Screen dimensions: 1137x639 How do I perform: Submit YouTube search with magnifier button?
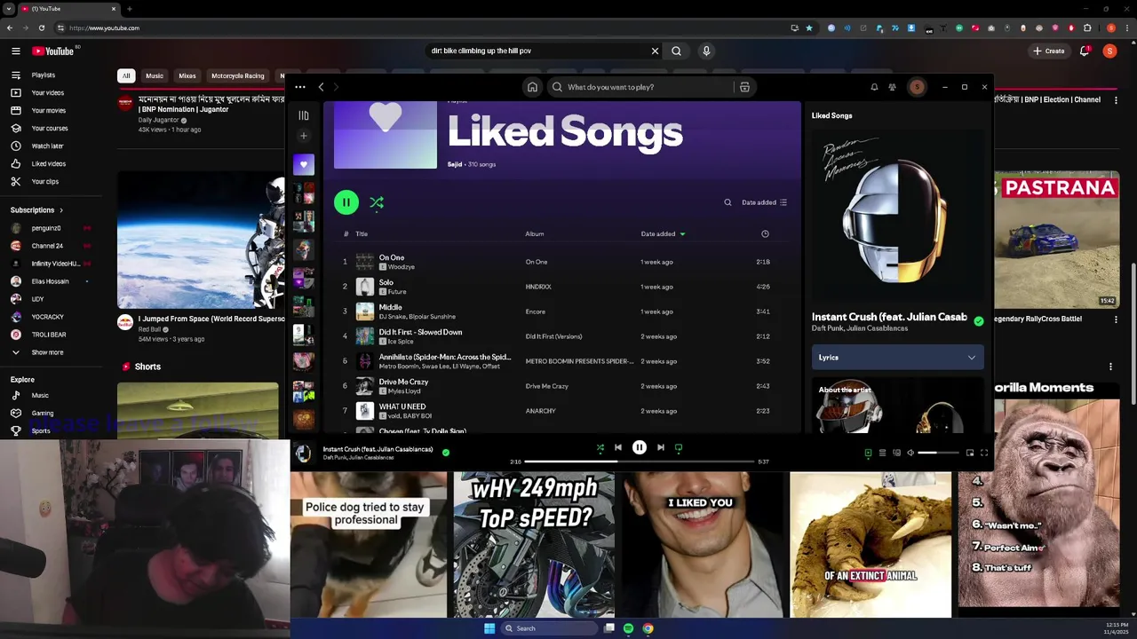coord(676,51)
